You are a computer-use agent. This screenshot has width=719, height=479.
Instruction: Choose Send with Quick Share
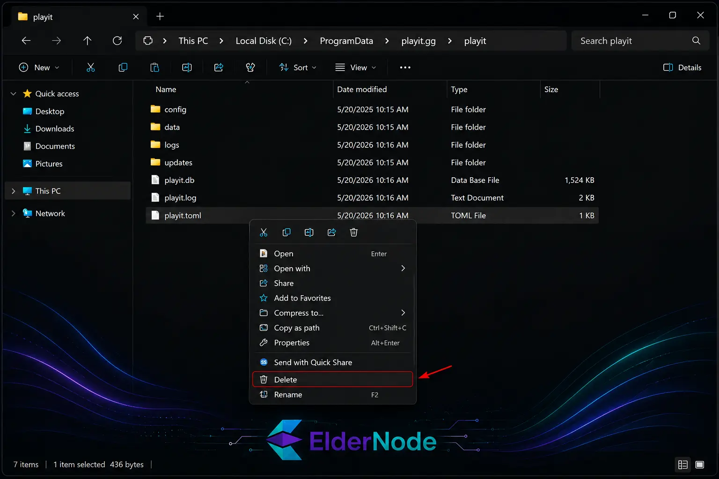click(x=333, y=363)
